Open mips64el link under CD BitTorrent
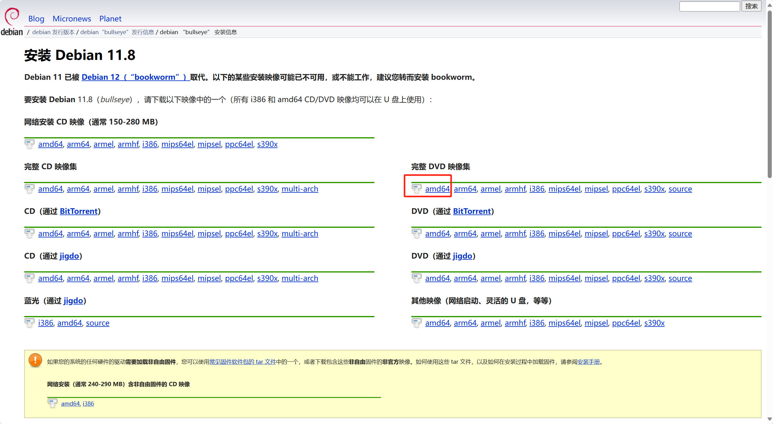The height and width of the screenshot is (424, 773). 177,233
